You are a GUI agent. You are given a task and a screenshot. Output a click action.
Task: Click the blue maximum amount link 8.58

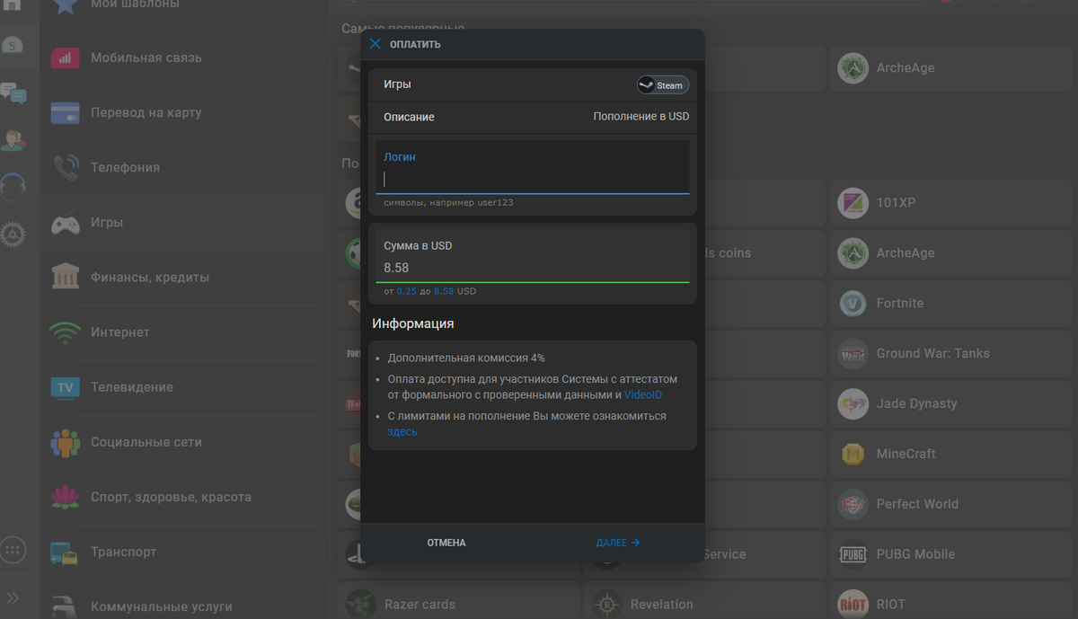pos(444,291)
